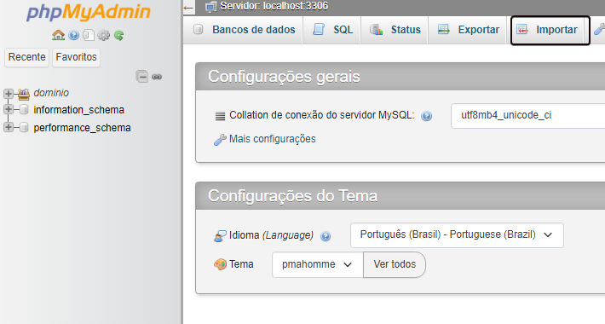Open the Idioma language dropdown
The height and width of the screenshot is (324, 605).
(x=457, y=235)
